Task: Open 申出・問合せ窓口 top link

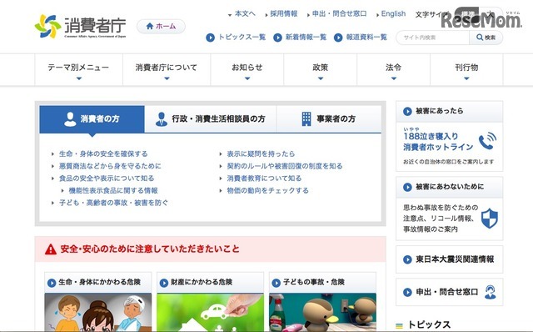Action: point(339,14)
